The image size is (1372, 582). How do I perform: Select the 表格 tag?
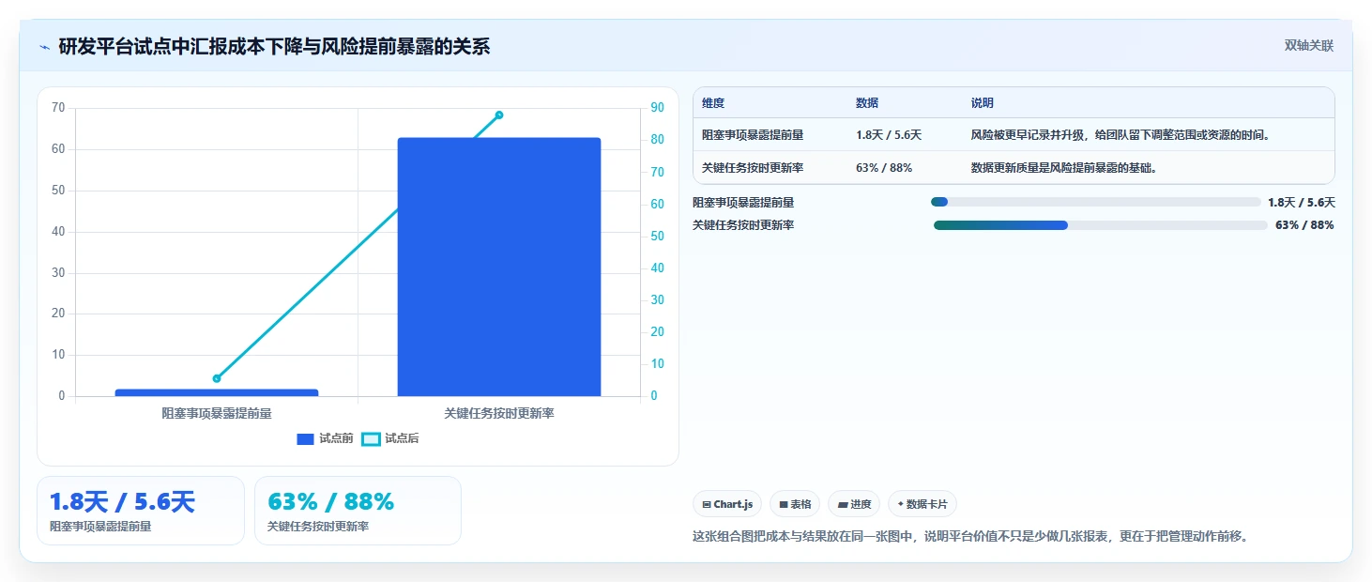point(795,504)
